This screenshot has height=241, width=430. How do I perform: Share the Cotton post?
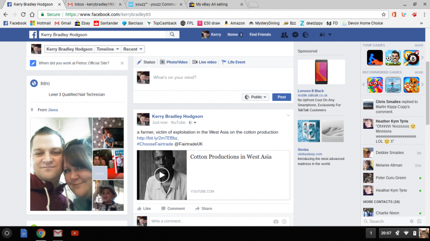[204, 208]
